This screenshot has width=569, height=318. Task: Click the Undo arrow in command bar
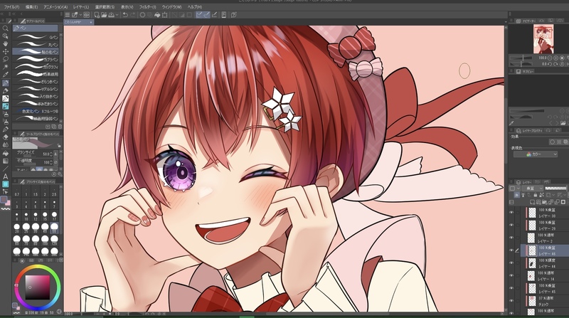(125, 15)
